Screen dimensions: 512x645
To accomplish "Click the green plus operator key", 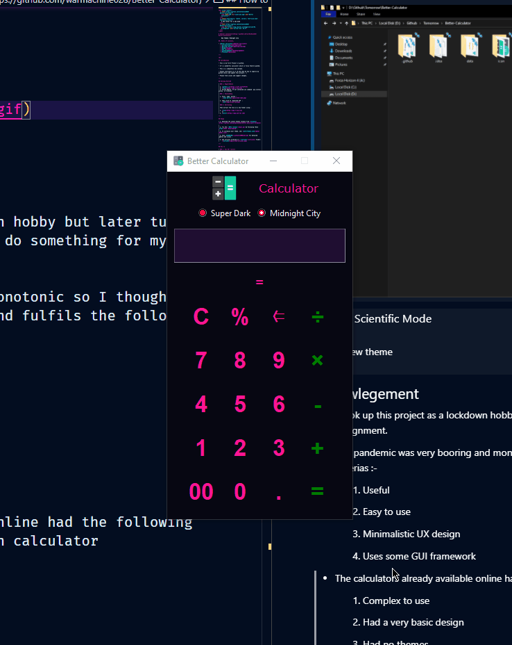I will tap(317, 448).
